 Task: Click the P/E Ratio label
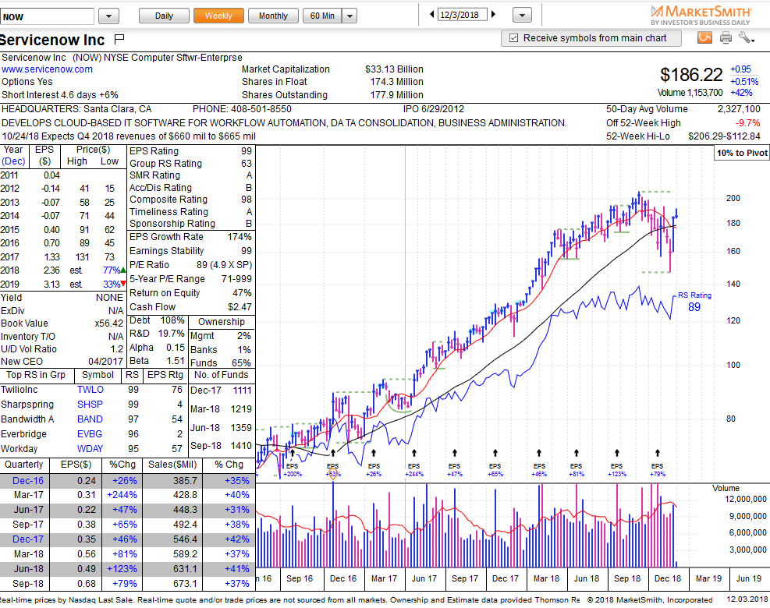(x=149, y=265)
